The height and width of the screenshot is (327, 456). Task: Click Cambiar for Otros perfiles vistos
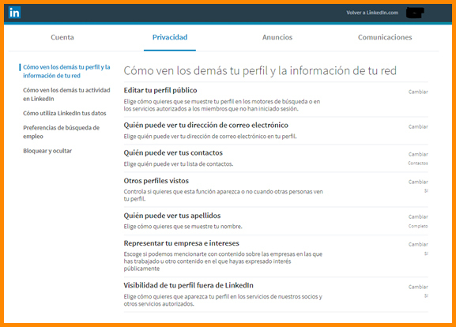click(x=418, y=182)
